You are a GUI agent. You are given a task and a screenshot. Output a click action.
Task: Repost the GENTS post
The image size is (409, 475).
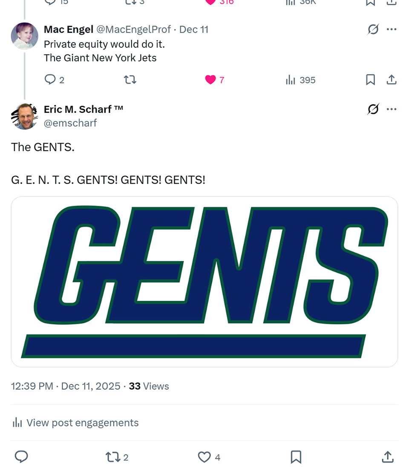[x=112, y=457]
